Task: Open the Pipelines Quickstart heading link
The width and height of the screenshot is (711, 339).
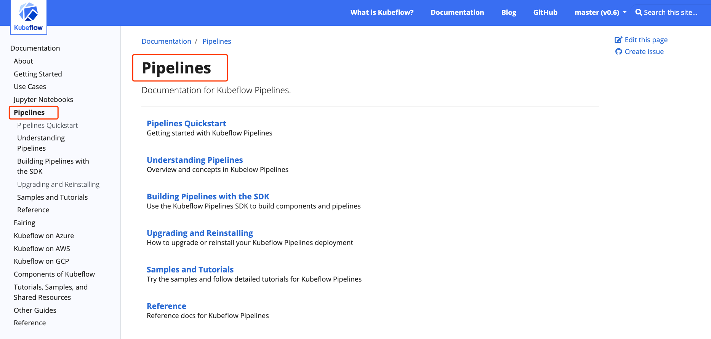Action: pyautogui.click(x=186, y=123)
